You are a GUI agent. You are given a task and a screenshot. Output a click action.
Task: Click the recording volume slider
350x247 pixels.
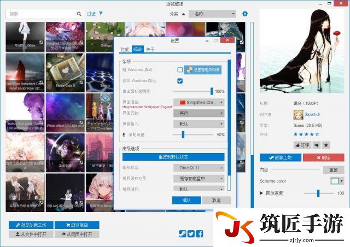point(192,134)
